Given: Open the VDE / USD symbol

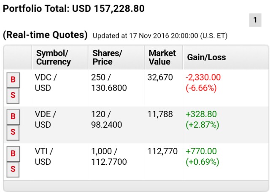Looking at the screenshot, I should tap(45, 120).
